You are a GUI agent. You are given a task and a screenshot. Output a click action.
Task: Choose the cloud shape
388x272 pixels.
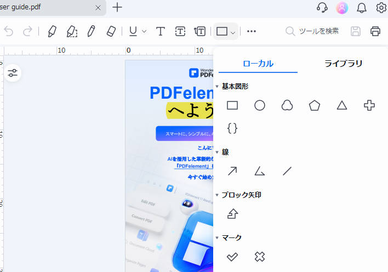pos(287,105)
